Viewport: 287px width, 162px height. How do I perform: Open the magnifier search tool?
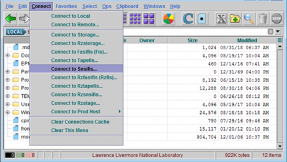pos(249,19)
